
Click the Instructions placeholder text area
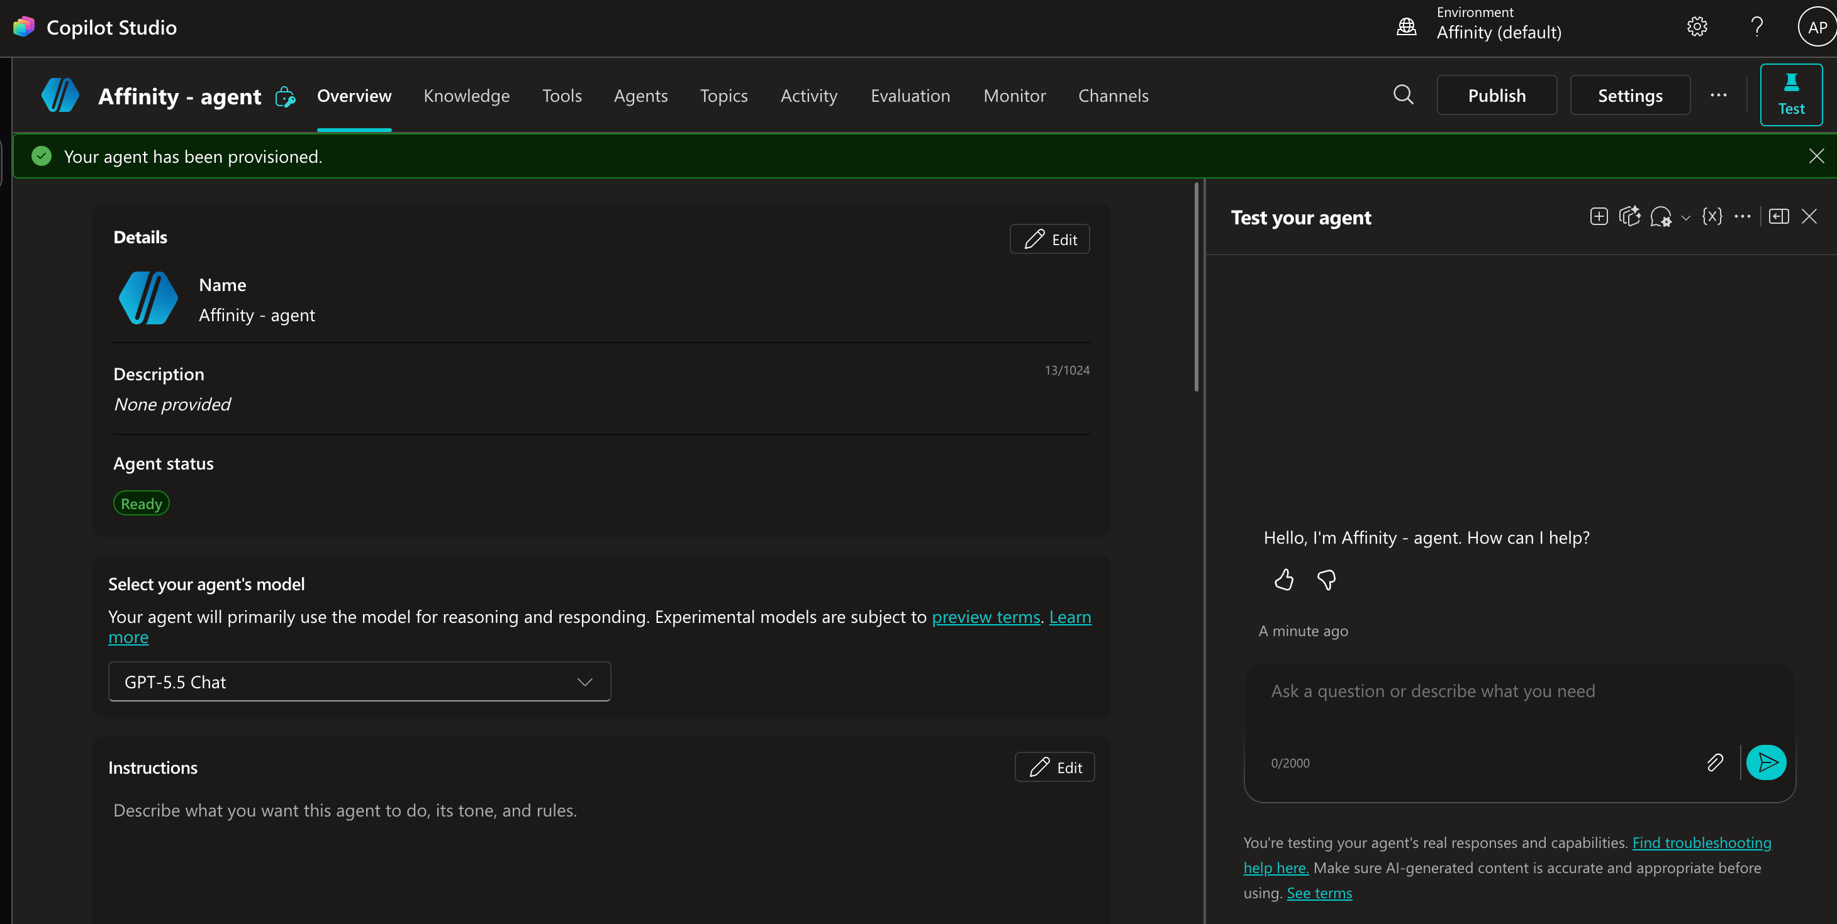point(345,811)
